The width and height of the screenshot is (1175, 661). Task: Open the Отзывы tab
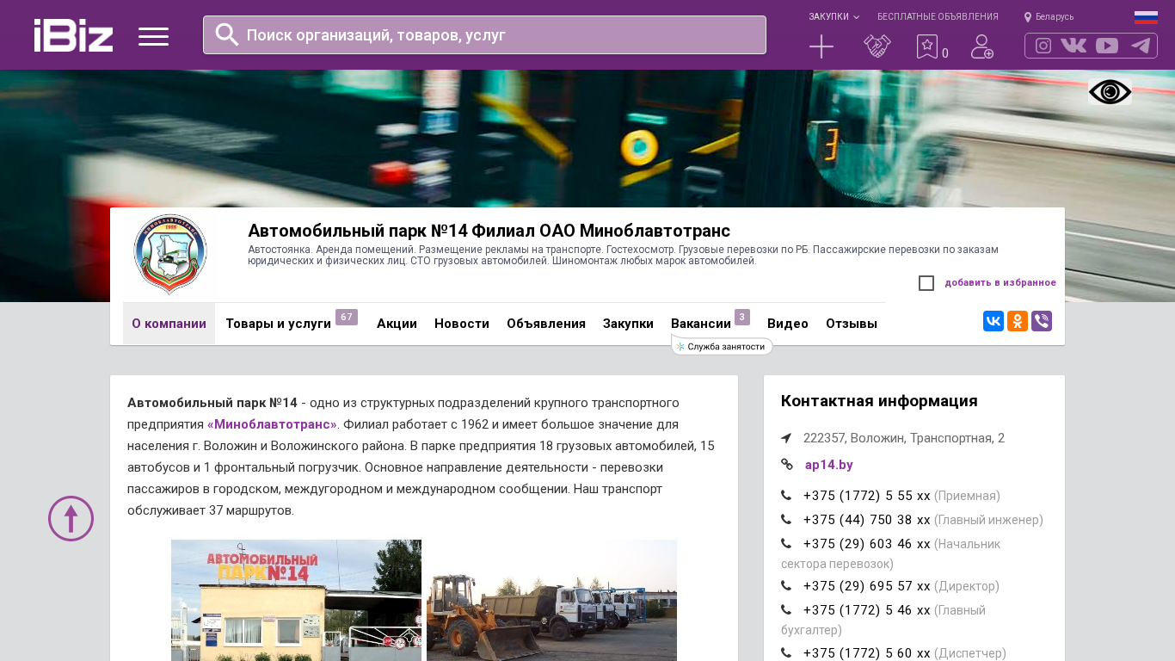coord(852,324)
